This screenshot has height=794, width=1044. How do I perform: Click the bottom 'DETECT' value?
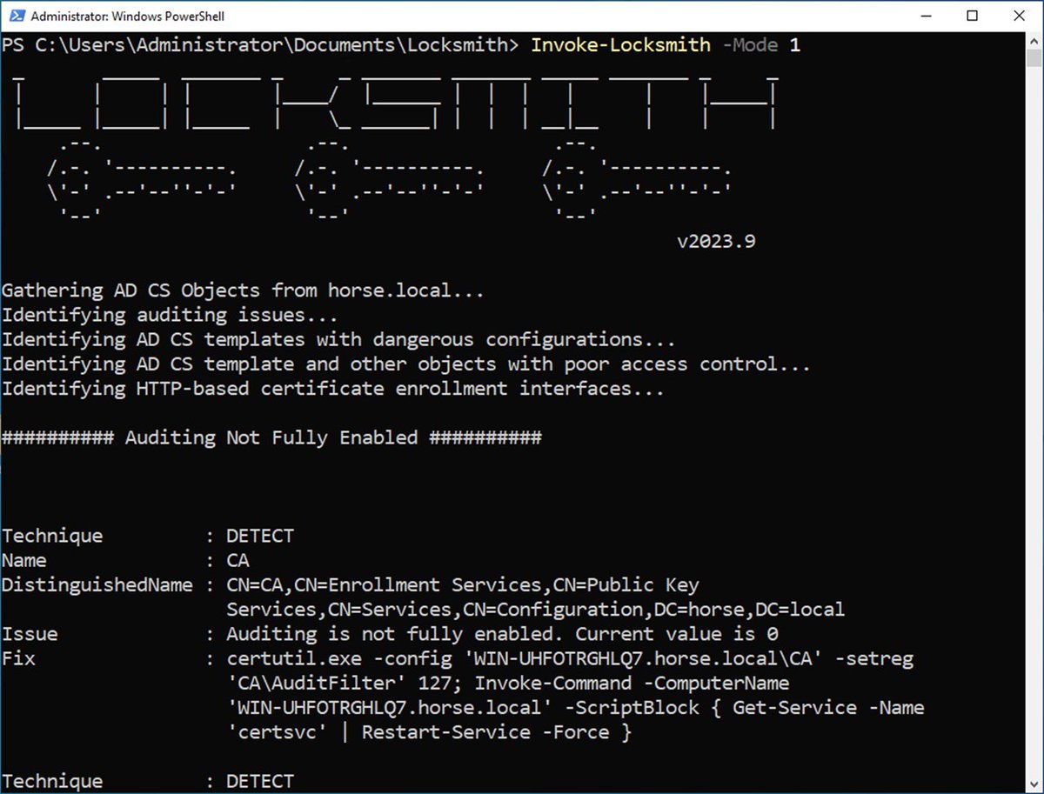pyautogui.click(x=260, y=781)
